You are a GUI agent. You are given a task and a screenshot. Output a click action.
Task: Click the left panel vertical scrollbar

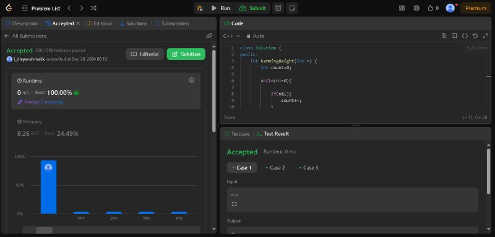coord(214,91)
